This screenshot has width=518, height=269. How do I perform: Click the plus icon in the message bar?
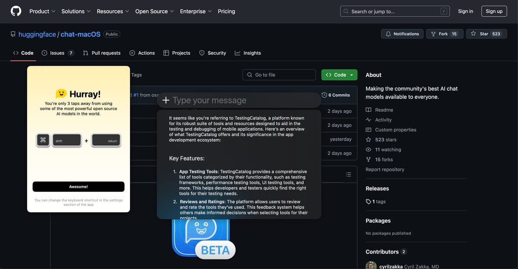click(x=166, y=100)
